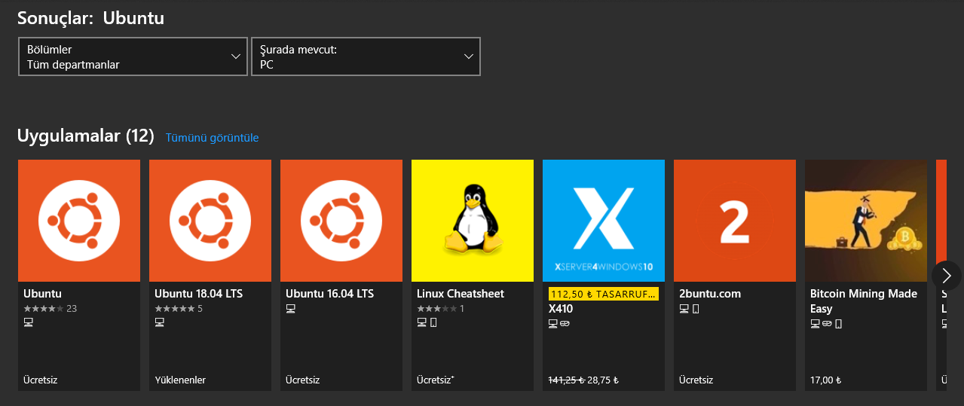
Task: Click the device icons under X410
Action: click(x=559, y=323)
